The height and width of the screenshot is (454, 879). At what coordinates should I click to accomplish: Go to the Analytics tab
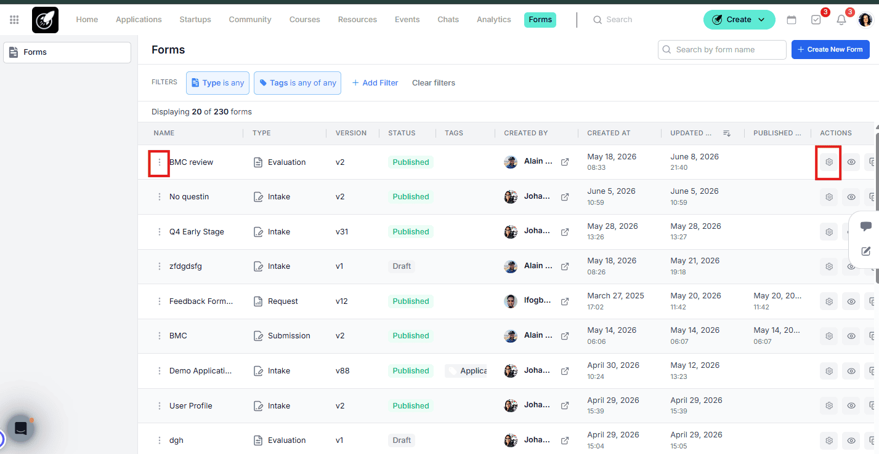(493, 20)
